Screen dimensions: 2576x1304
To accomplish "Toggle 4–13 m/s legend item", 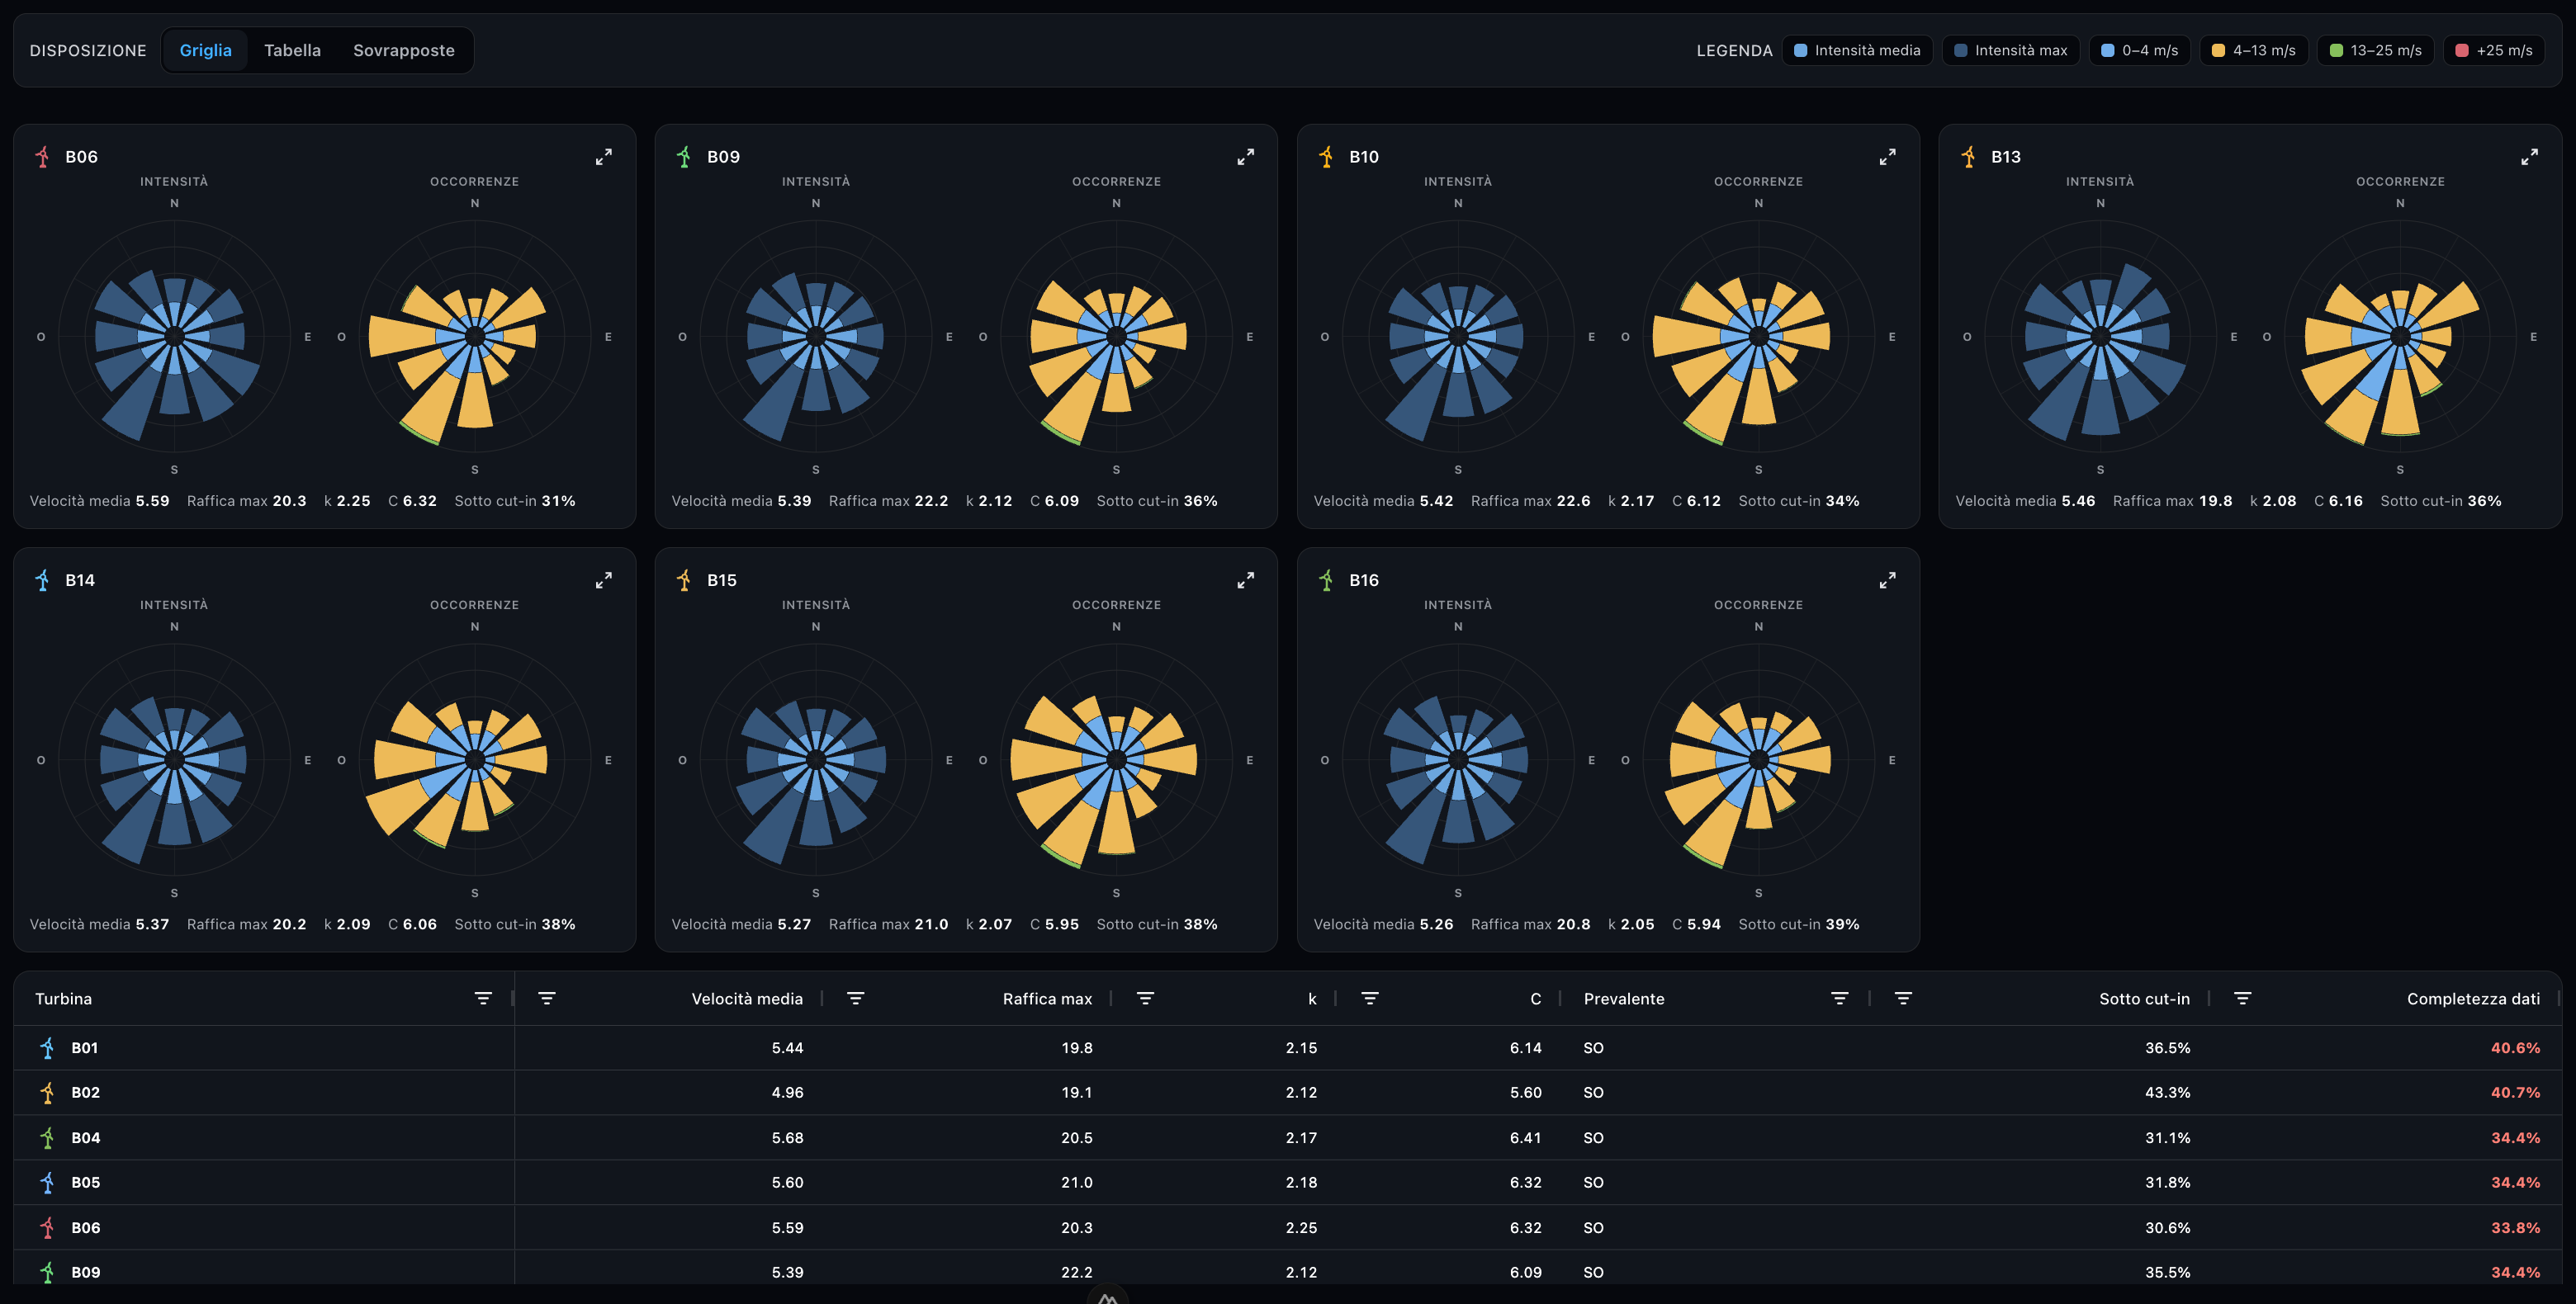I will (x=2254, y=51).
